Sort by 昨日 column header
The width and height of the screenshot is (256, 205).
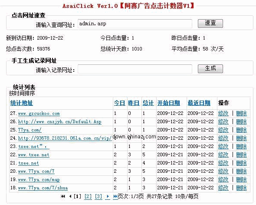pos(134,103)
